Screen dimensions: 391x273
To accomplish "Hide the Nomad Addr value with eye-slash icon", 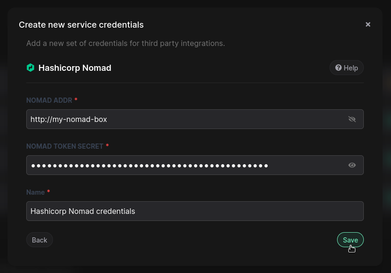I will 352,119.
